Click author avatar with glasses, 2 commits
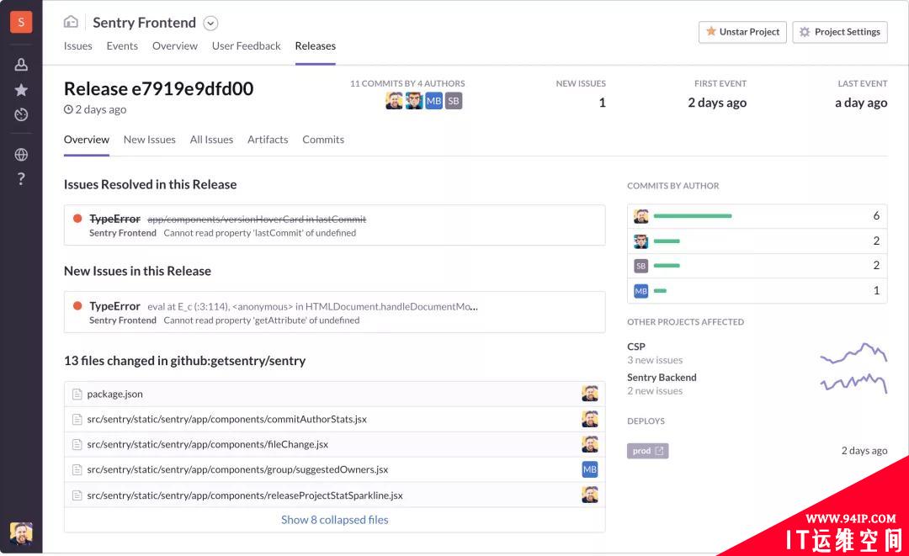Image resolution: width=909 pixels, height=556 pixels. pyautogui.click(x=641, y=241)
